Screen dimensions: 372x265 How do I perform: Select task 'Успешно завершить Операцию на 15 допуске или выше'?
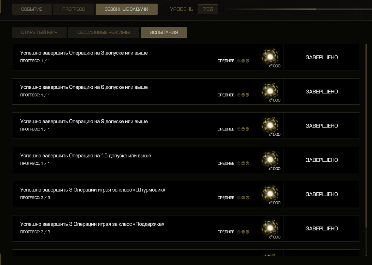click(85, 155)
